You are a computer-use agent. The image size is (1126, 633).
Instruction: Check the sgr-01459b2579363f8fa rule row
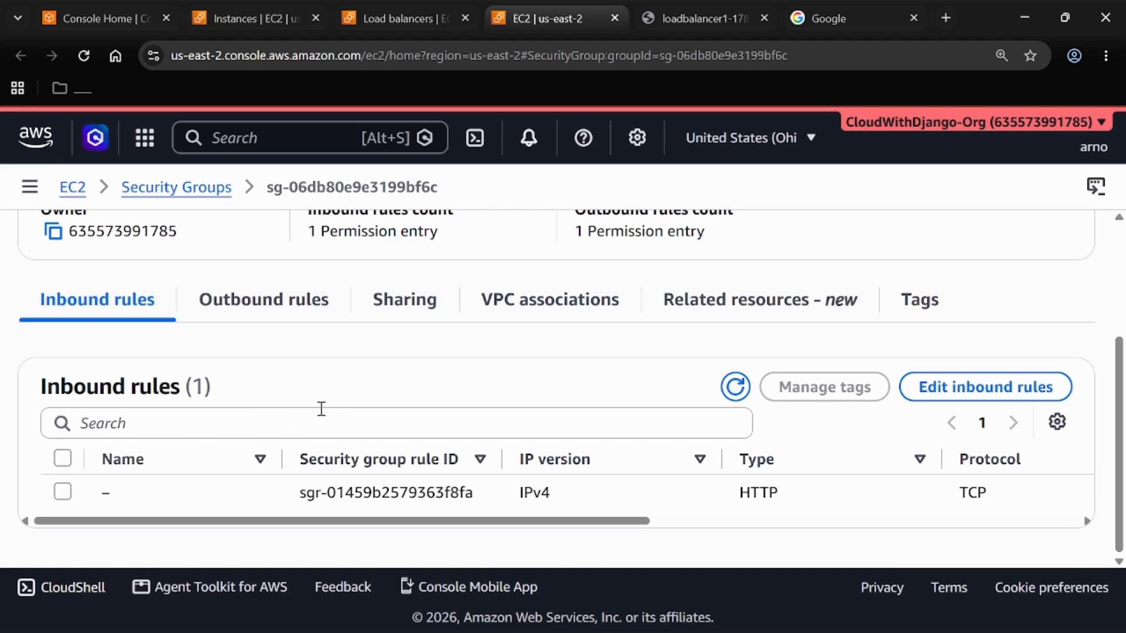[63, 492]
